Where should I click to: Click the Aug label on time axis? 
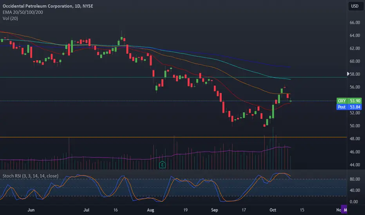point(151,210)
